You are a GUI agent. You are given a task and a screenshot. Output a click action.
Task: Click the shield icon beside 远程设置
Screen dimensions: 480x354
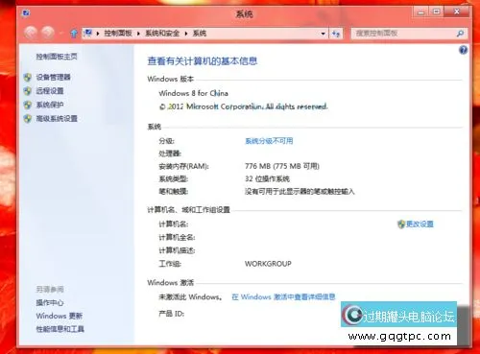click(28, 91)
